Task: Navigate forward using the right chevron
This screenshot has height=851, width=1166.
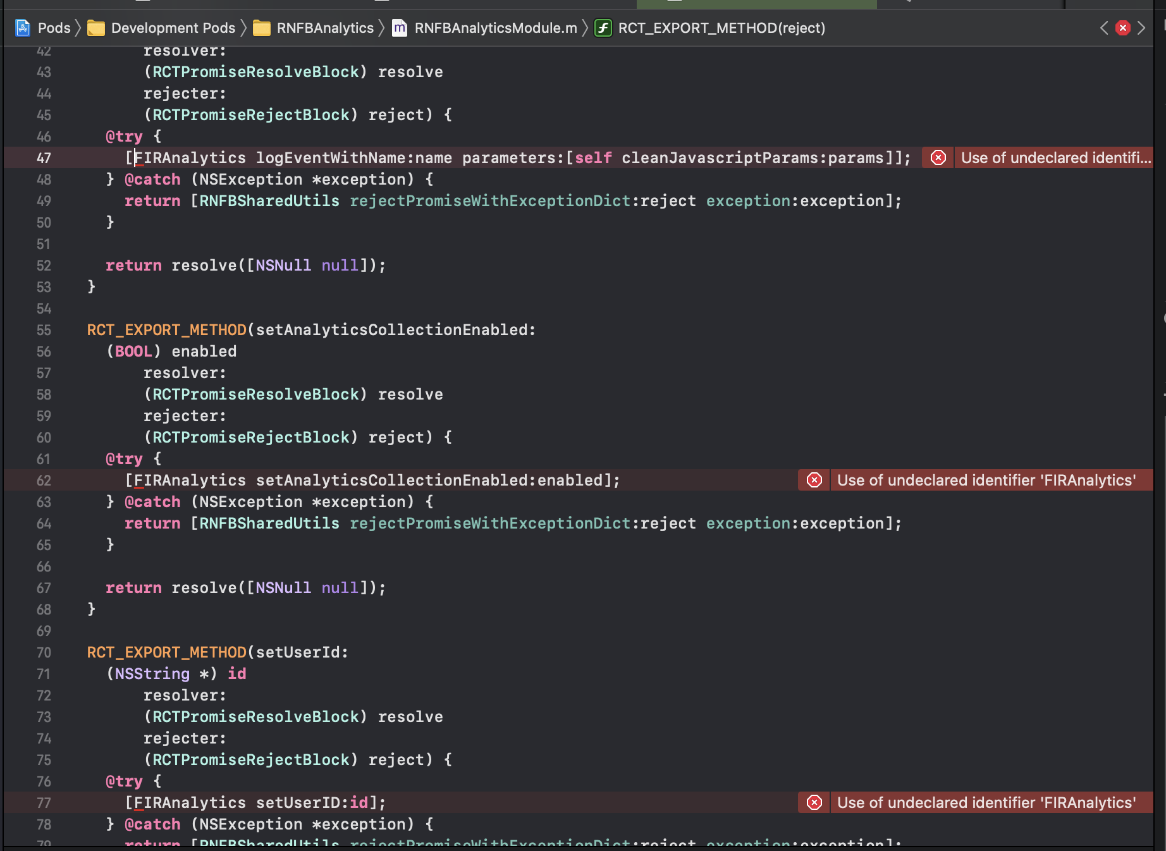Action: click(x=1143, y=28)
